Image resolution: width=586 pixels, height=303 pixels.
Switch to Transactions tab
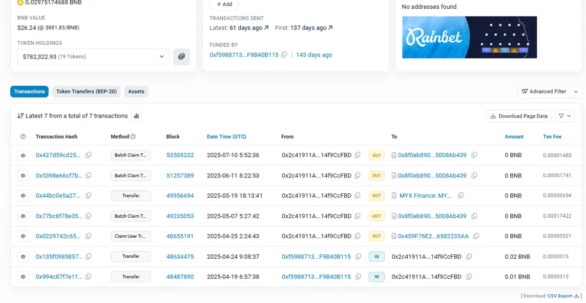click(x=29, y=91)
